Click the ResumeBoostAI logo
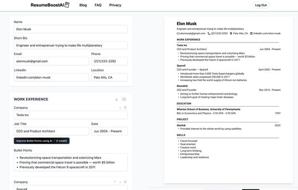 click(50, 5)
